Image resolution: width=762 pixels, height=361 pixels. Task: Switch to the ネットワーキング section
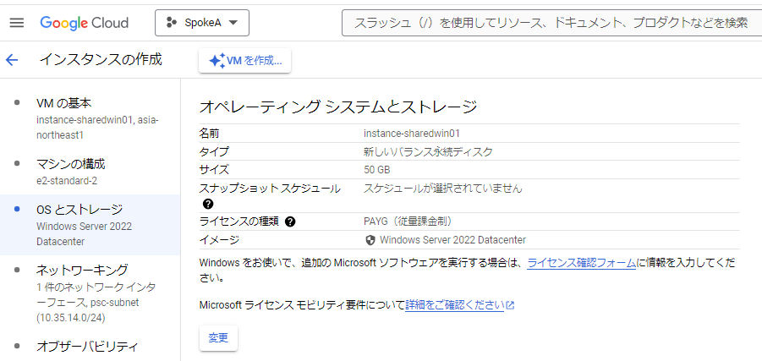tap(82, 271)
